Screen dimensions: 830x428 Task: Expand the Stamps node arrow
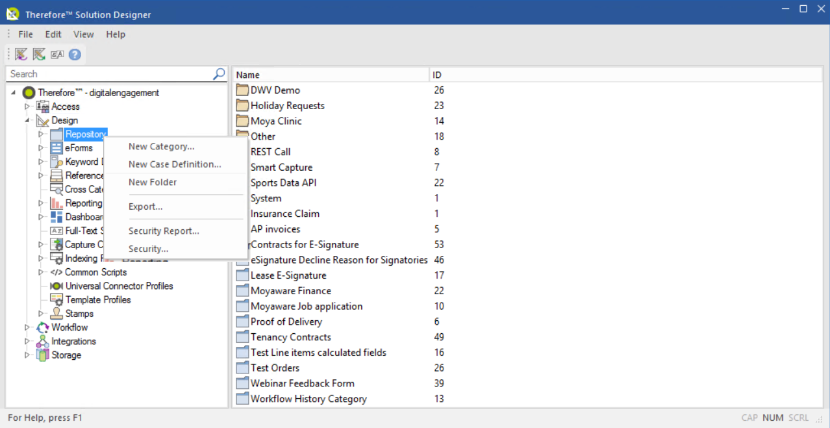pyautogui.click(x=41, y=314)
